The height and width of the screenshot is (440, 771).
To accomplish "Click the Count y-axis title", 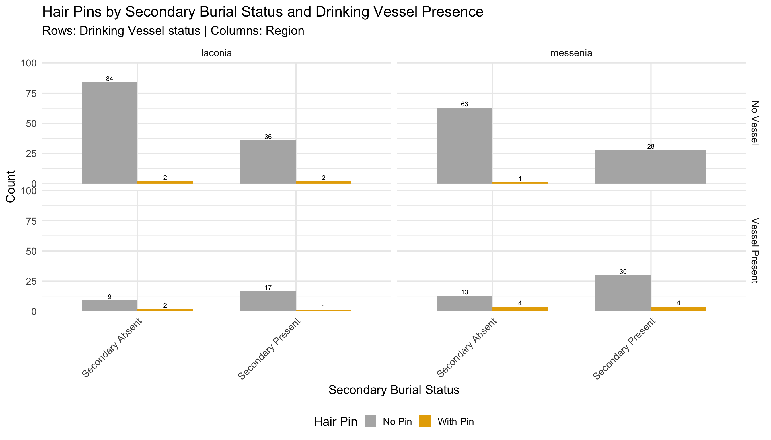I will click(x=11, y=186).
